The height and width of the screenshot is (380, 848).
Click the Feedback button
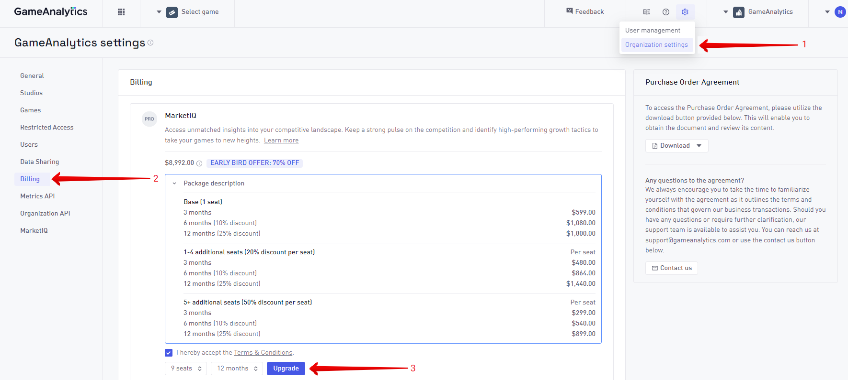point(585,12)
